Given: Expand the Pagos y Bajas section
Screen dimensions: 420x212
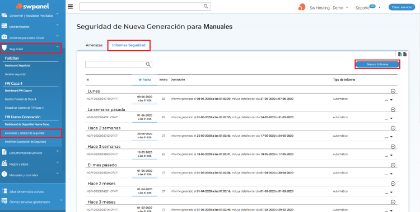Looking at the screenshot, I should pos(57,162).
